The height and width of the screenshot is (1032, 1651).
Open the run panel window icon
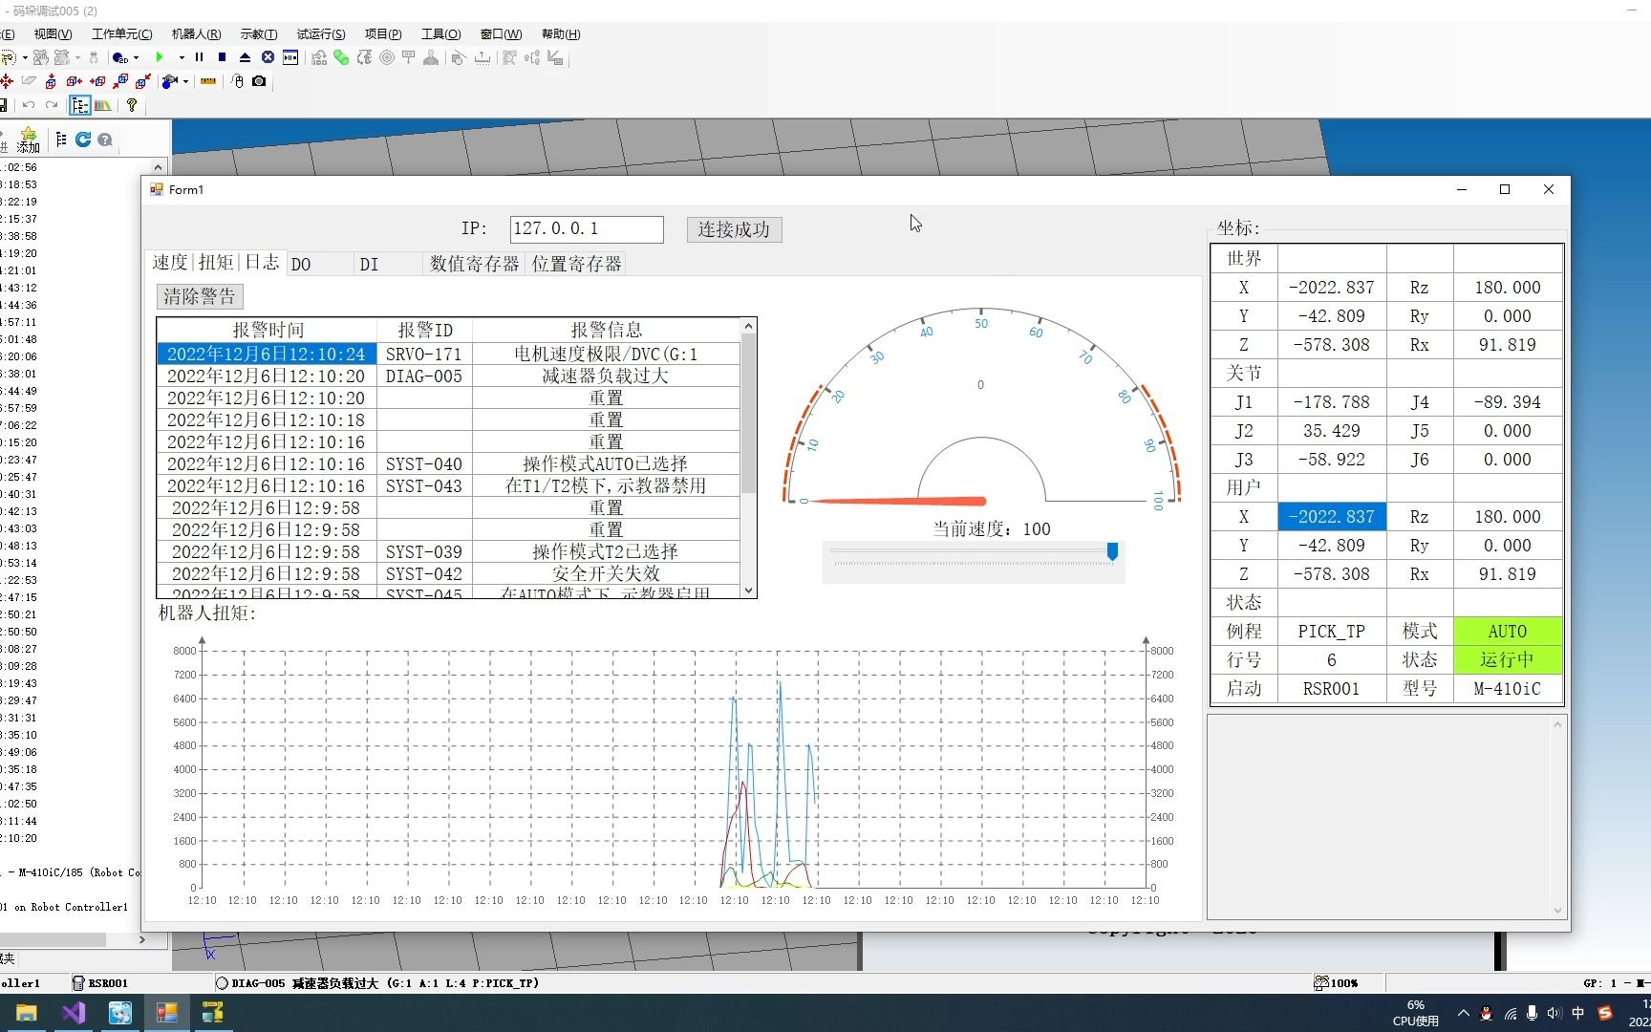[x=290, y=57]
